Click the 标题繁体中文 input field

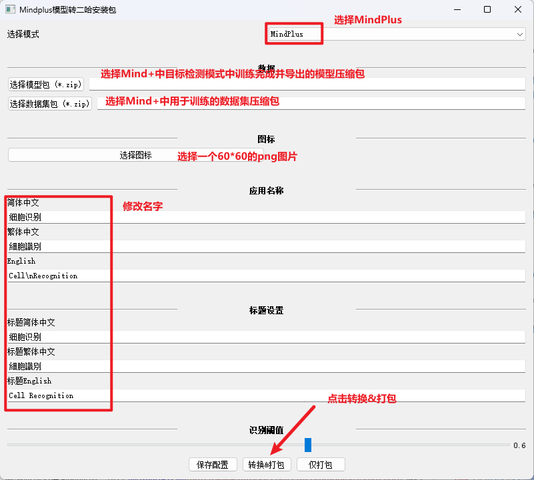[x=267, y=366]
